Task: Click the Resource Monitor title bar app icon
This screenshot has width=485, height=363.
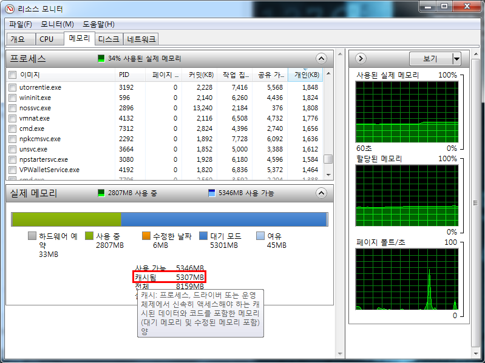Action: pyautogui.click(x=10, y=8)
